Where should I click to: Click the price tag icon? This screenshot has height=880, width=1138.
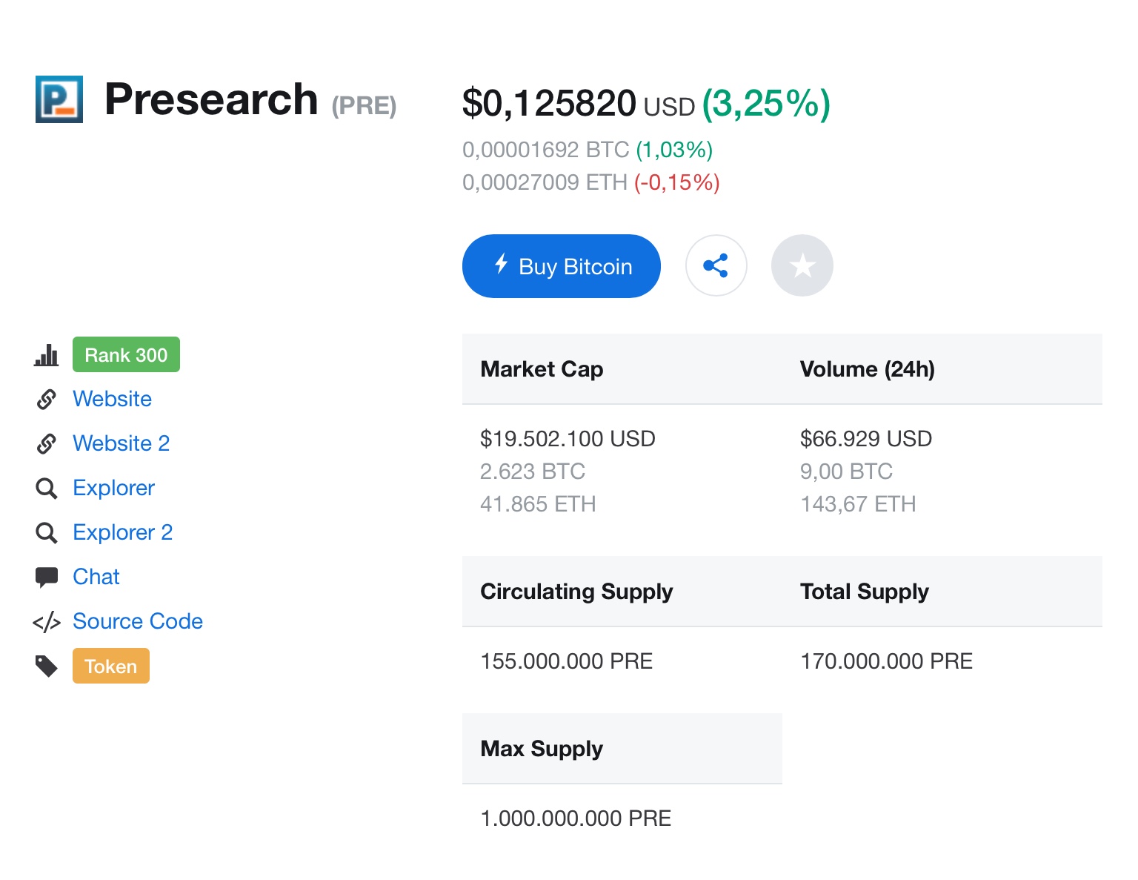click(x=46, y=666)
